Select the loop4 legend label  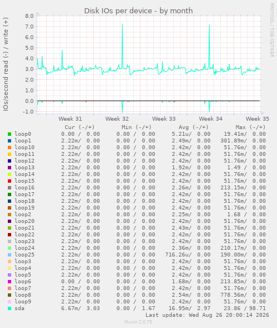pos(23,268)
